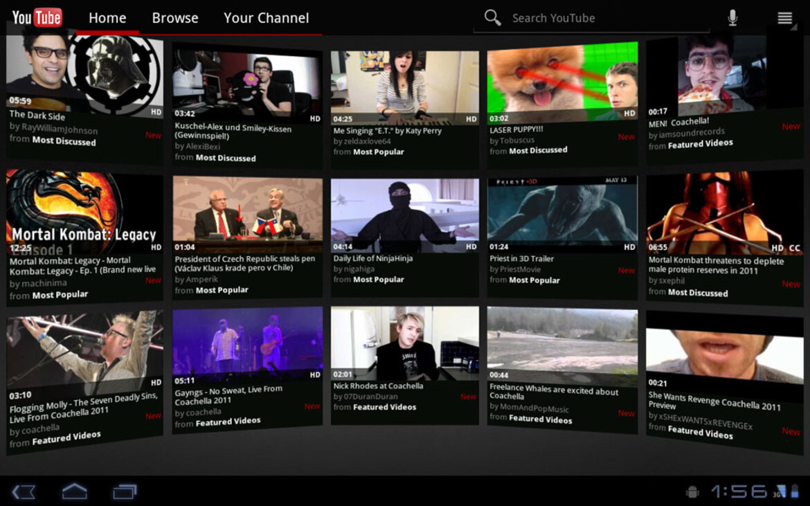The height and width of the screenshot is (506, 810).
Task: Check the 3G signal status icon
Action: tap(778, 491)
